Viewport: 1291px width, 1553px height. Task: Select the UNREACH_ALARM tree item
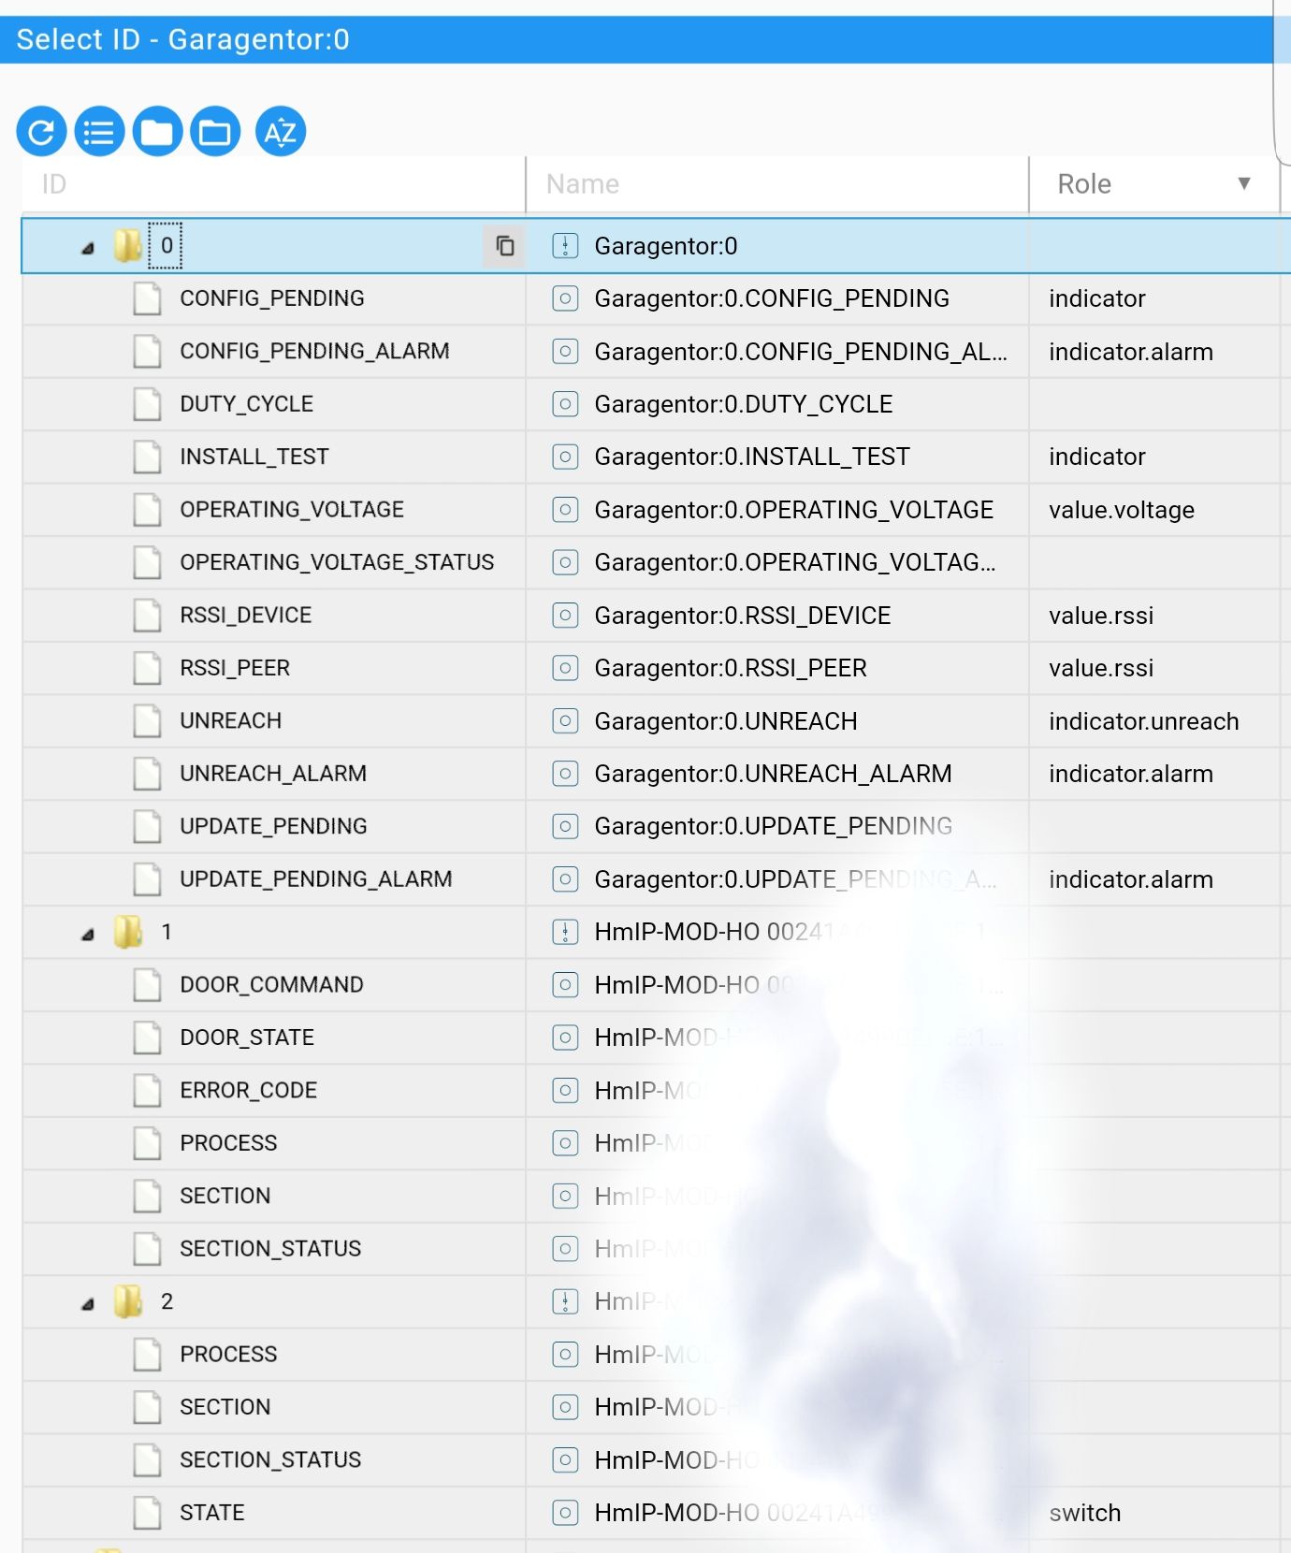pyautogui.click(x=273, y=774)
